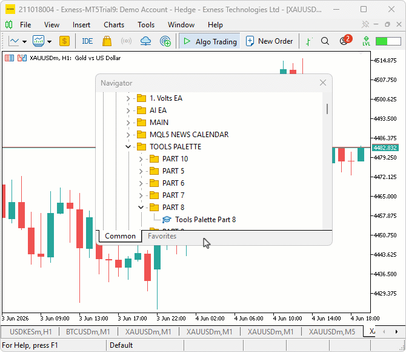
Task: Click the 4482.832 current price label
Action: click(x=385, y=148)
